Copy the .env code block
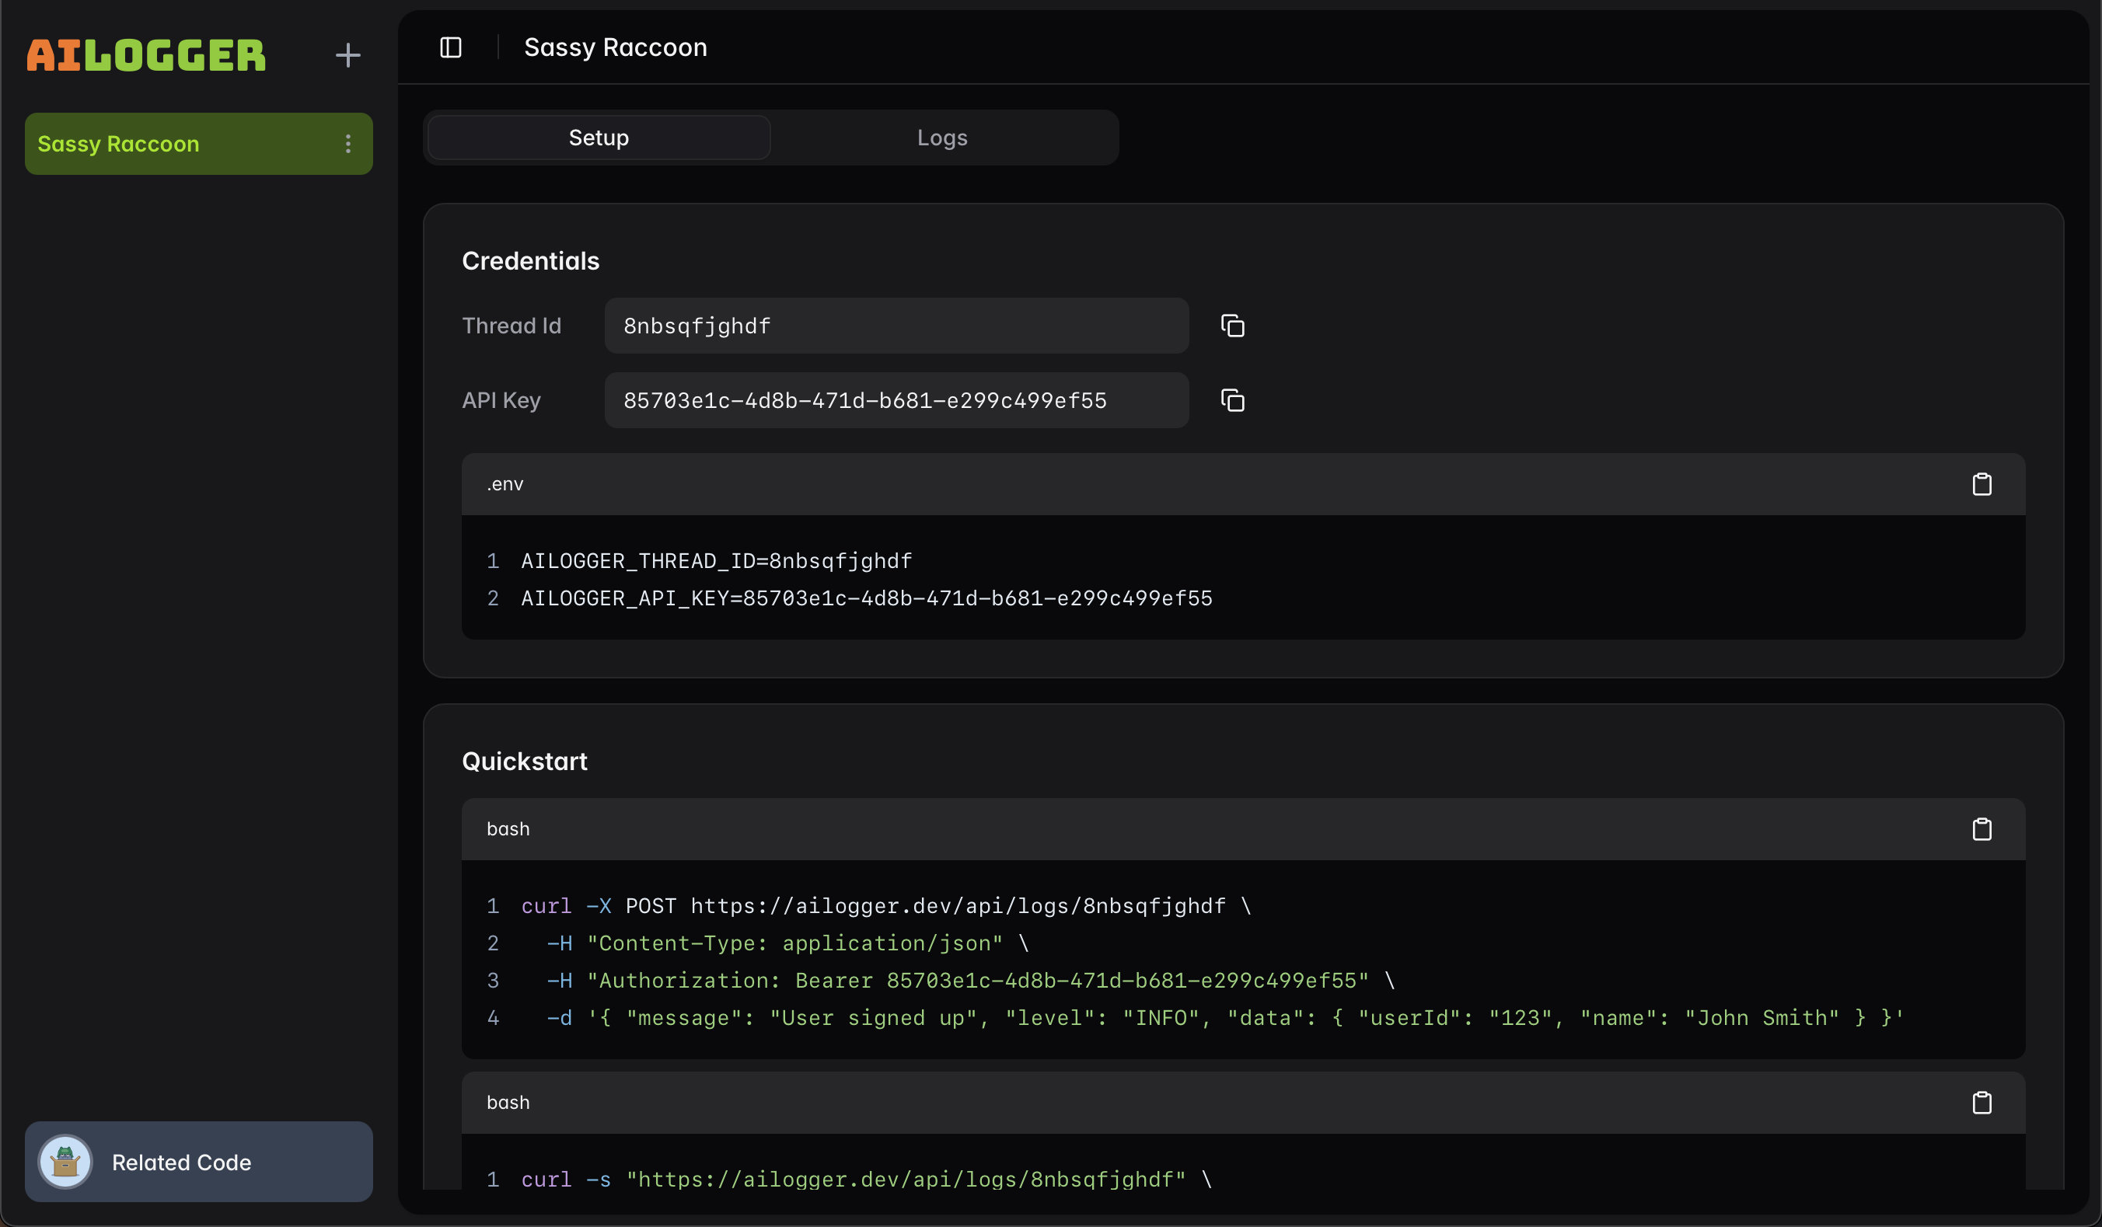 (1981, 484)
